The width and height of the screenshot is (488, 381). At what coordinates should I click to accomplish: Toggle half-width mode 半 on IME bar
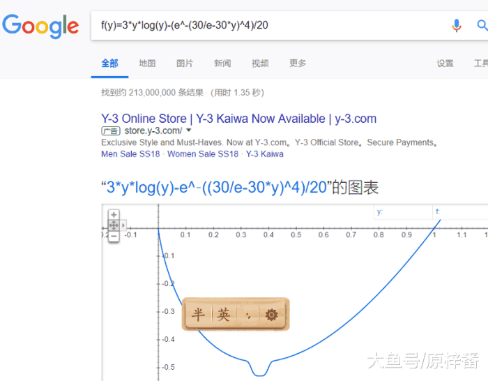(199, 315)
